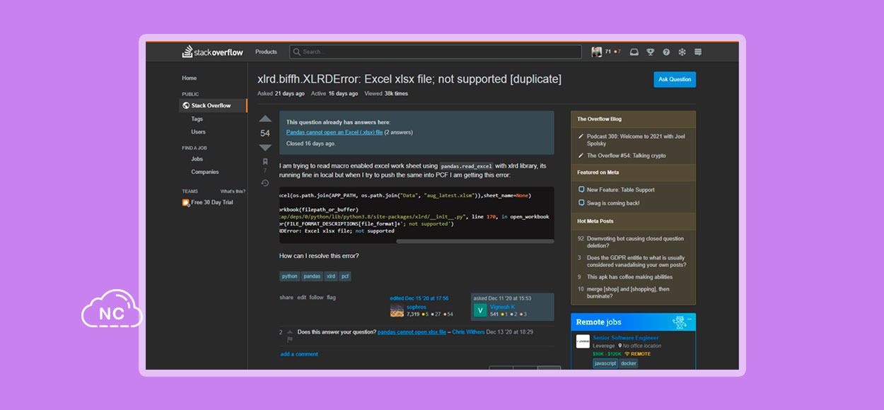The width and height of the screenshot is (884, 410).
Task: Flag Chris Withers' comment
Action: 289,339
